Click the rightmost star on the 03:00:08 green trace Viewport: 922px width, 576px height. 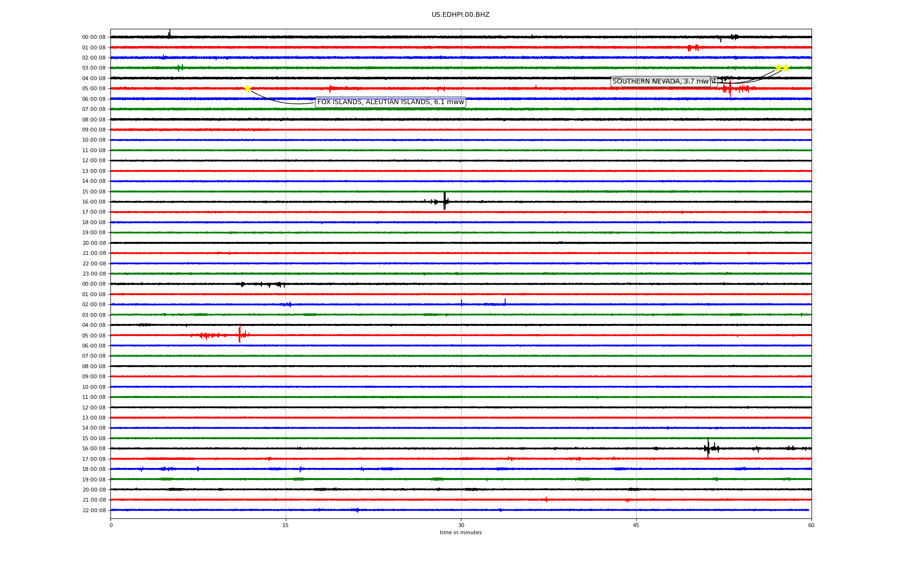tap(786, 68)
